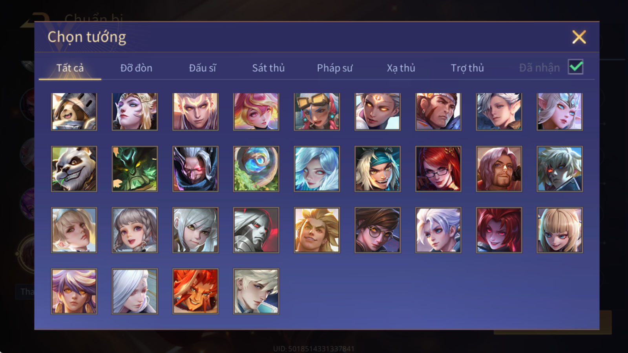628x353 pixels.
Task: Pick the green tree-monster hero portrait
Action: [x=135, y=169]
